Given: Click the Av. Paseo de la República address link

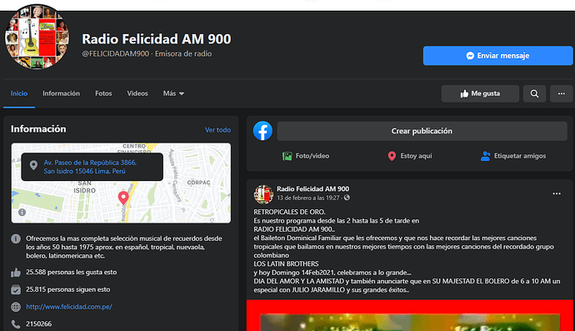Looking at the screenshot, I should (x=90, y=167).
